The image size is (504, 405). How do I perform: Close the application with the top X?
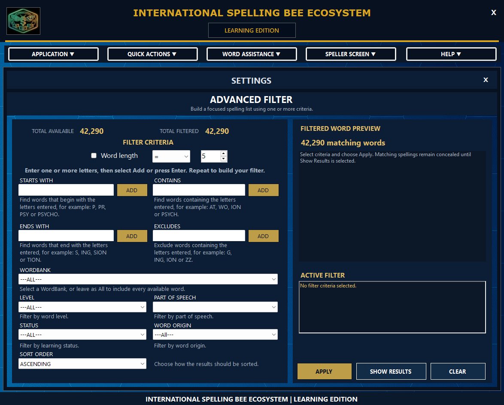coord(493,12)
